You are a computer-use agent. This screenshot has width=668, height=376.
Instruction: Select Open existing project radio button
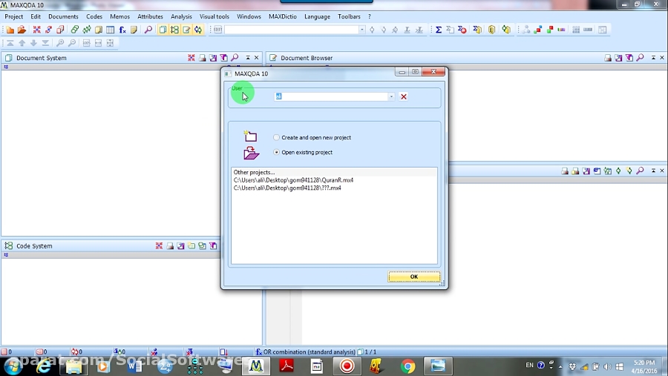pos(277,152)
